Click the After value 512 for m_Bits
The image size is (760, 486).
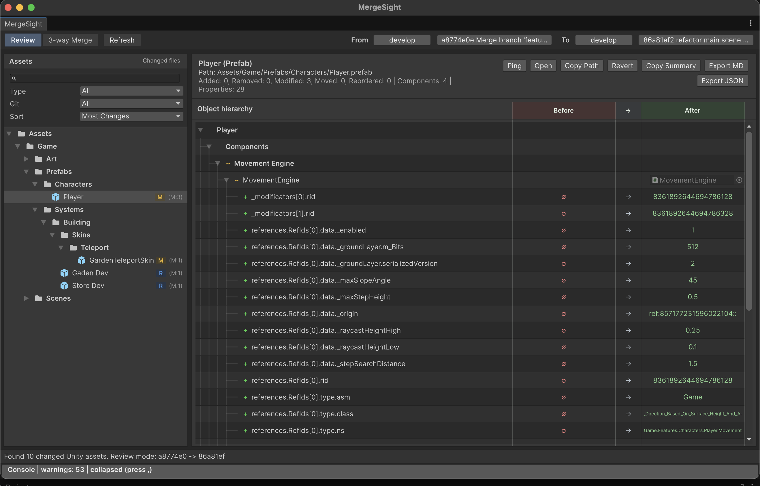(693, 247)
